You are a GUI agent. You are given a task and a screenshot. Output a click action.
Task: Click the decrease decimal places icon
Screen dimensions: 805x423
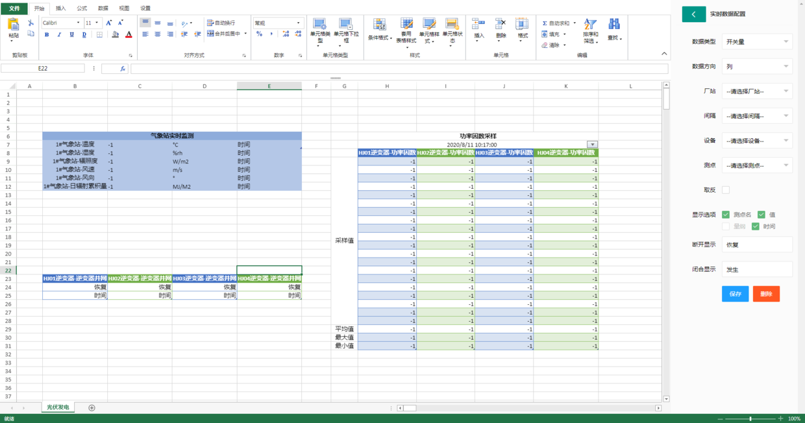(x=298, y=34)
